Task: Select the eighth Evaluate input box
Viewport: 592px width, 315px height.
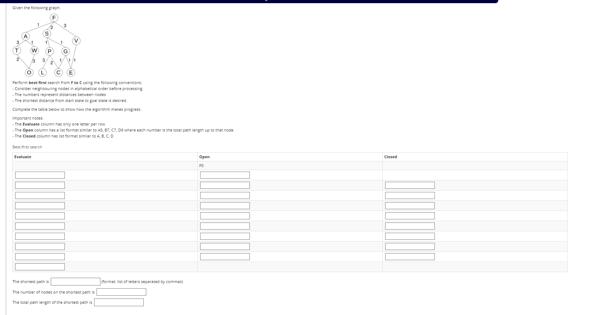Action: (x=40, y=246)
